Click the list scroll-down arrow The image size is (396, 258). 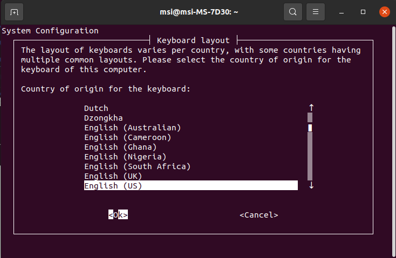311,185
